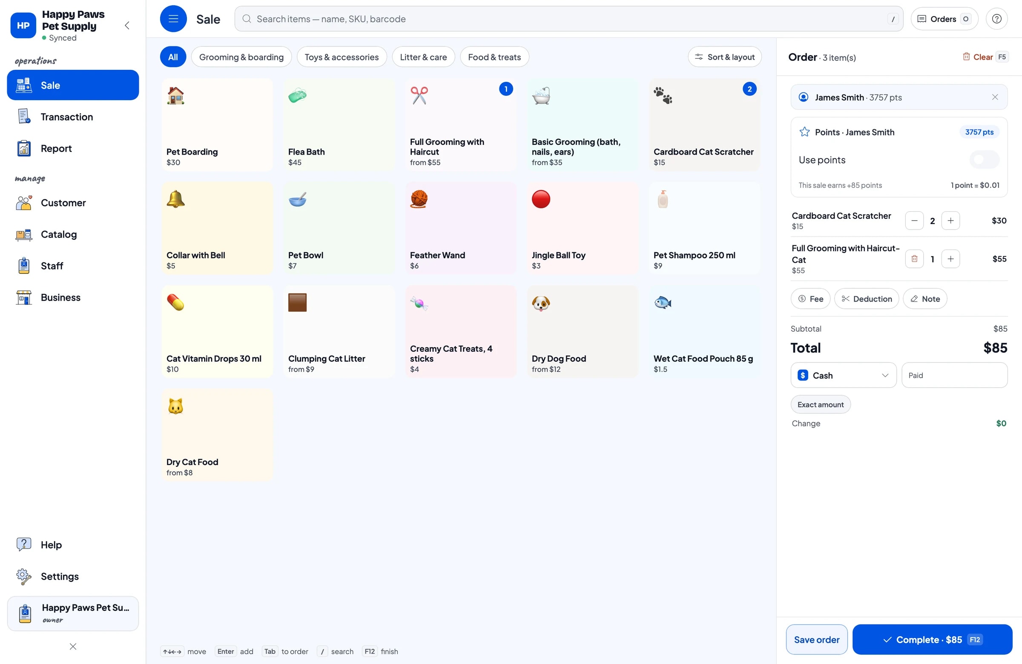Screen dimensions: 1022x664
Task: Save the current order
Action: pyautogui.click(x=816, y=640)
